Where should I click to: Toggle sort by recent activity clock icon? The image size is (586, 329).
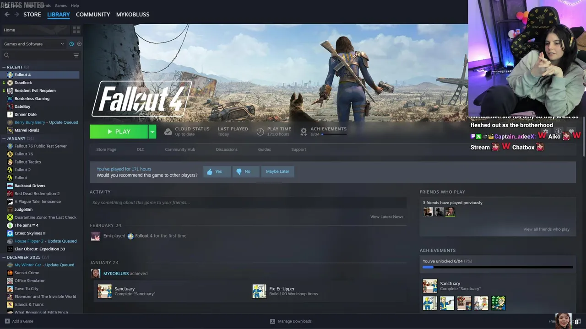tap(71, 44)
